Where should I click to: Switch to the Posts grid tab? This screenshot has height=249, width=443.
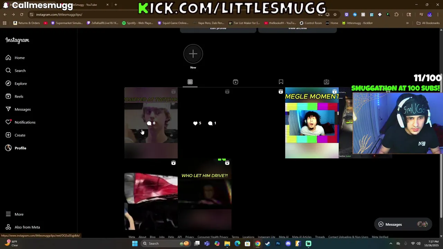pyautogui.click(x=190, y=82)
